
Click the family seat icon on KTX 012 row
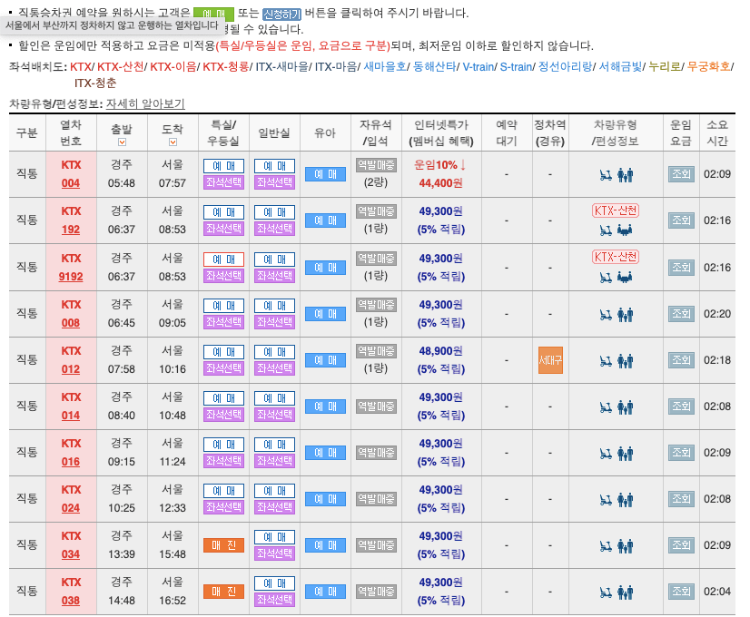[x=626, y=360]
